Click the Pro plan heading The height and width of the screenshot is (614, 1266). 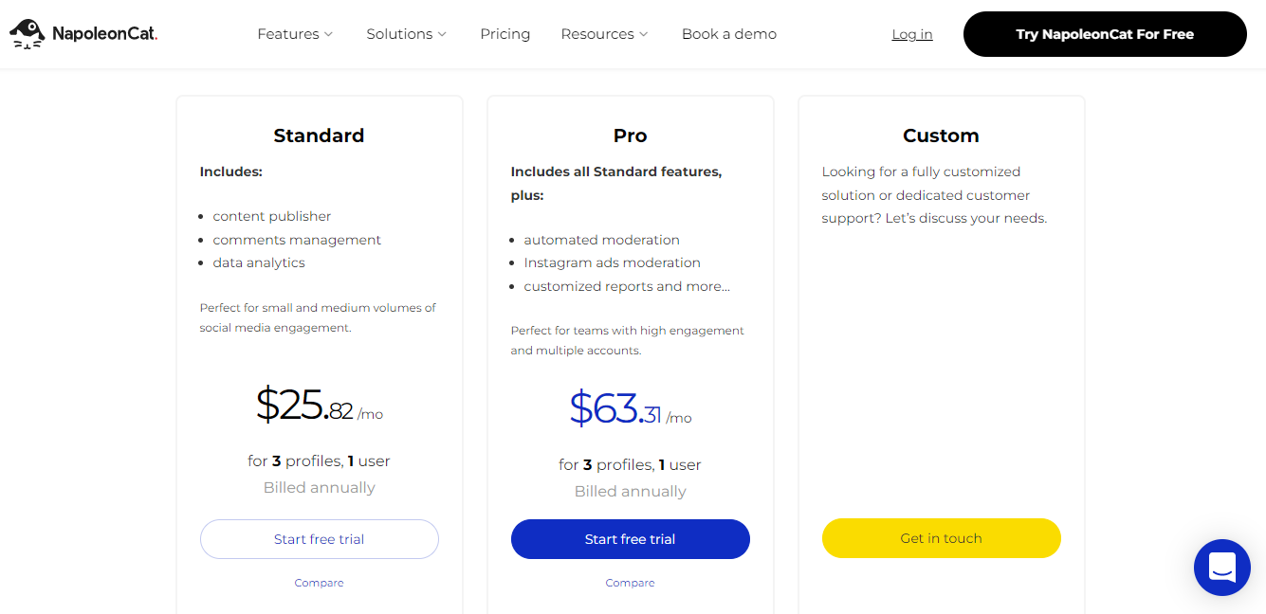pyautogui.click(x=630, y=135)
